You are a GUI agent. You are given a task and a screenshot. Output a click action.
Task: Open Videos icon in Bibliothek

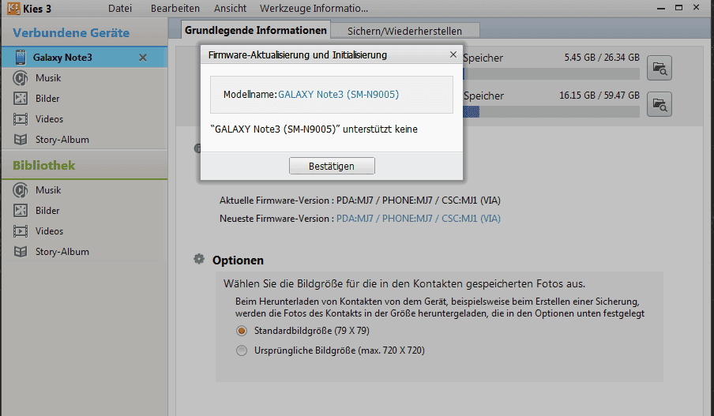click(20, 230)
